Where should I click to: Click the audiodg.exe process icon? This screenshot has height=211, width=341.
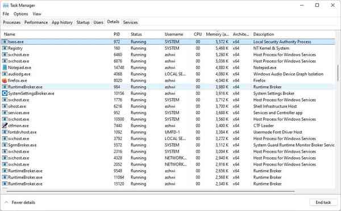coord(5,74)
